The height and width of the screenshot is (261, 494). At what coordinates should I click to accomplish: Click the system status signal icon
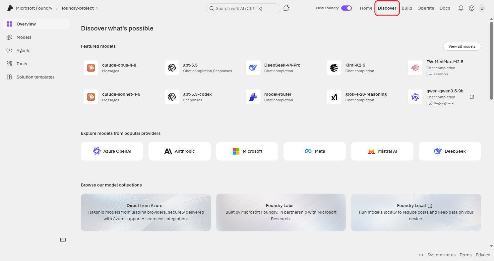tap(421, 255)
